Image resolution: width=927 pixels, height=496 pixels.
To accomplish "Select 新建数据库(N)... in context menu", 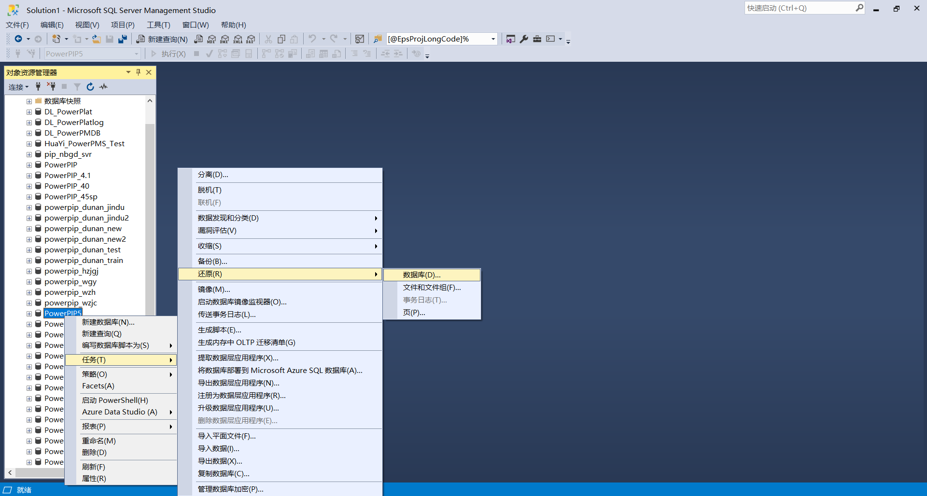I will 121,322.
